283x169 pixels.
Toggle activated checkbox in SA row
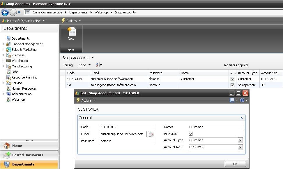[232, 85]
